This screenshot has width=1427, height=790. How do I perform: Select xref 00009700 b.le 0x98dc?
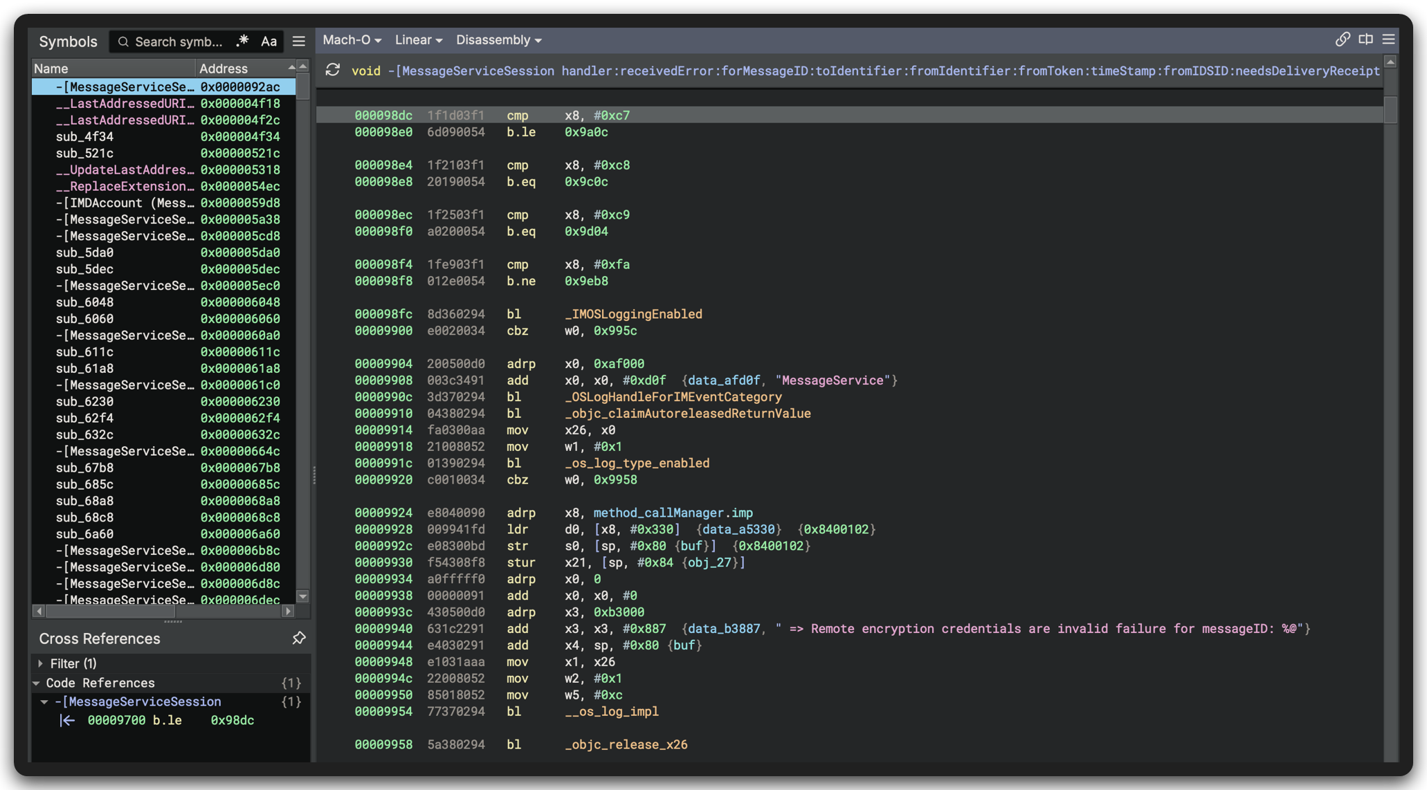tap(170, 720)
